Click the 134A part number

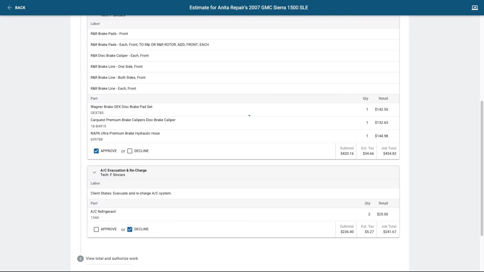pyautogui.click(x=95, y=218)
